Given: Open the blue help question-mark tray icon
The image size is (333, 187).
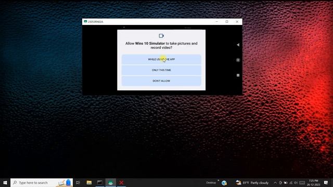Looking at the screenshot, I should coord(224,183).
